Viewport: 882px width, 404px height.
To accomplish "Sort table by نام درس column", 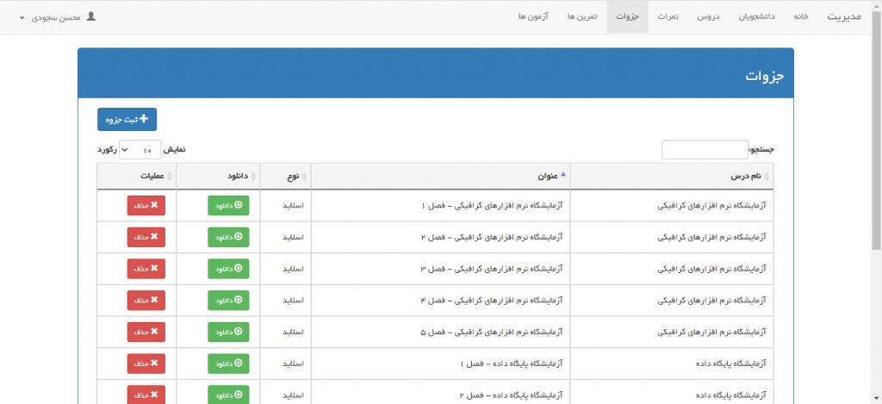I will 672,177.
